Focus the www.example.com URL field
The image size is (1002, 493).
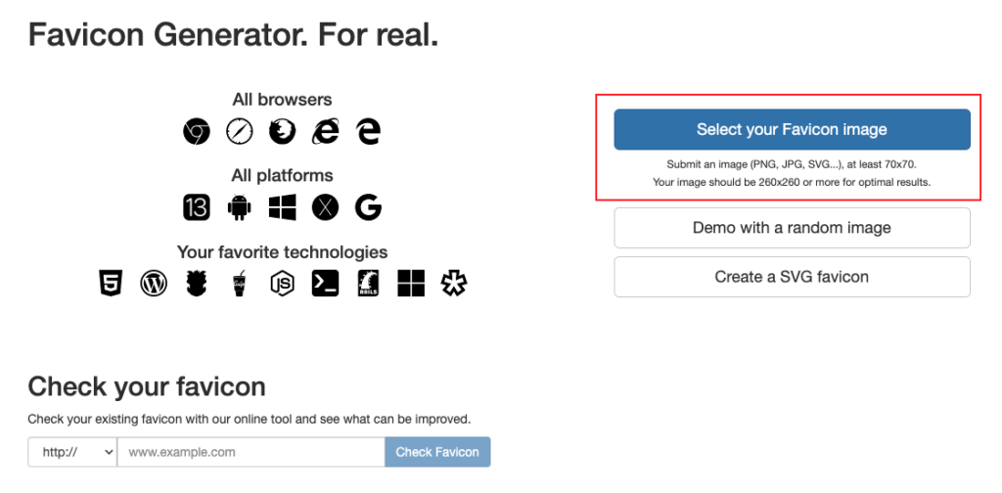coord(251,452)
